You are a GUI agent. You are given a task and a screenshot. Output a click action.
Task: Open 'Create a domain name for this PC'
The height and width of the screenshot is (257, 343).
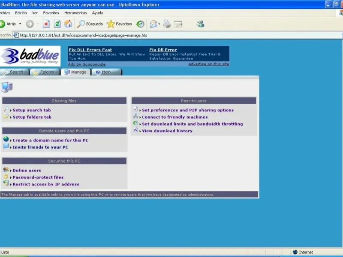point(50,140)
